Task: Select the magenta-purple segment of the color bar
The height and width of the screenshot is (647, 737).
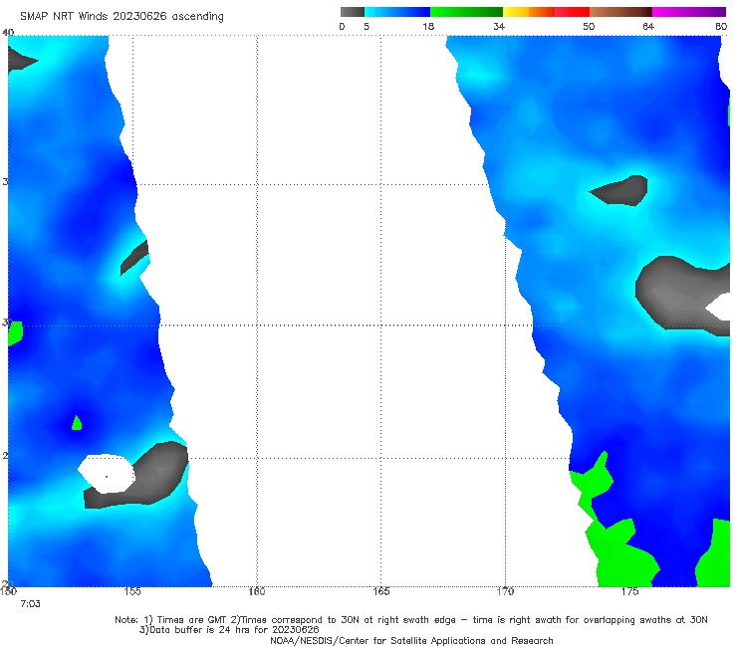Action: coord(689,12)
